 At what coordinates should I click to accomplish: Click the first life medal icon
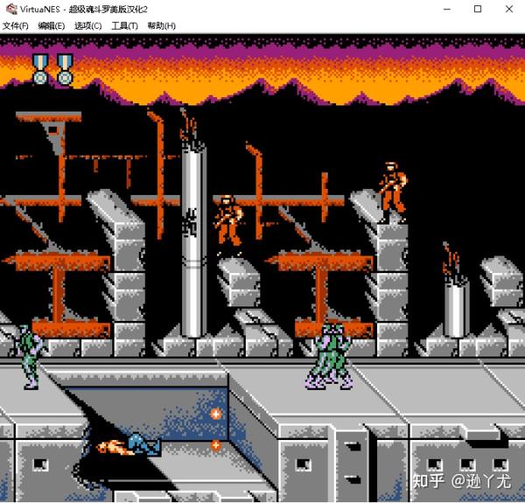click(x=40, y=69)
